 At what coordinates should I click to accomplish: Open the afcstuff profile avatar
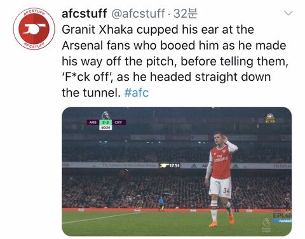pyautogui.click(x=34, y=29)
